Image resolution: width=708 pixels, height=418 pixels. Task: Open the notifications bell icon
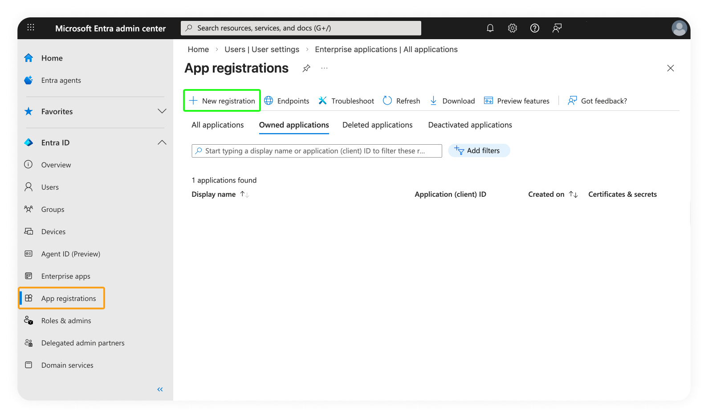[x=490, y=28]
